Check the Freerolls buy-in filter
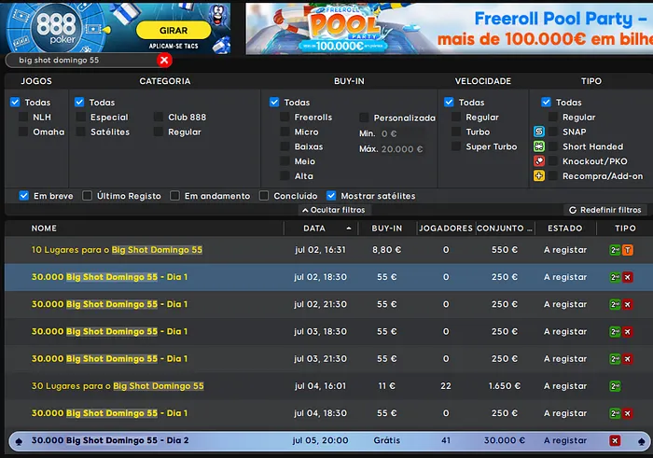653x458 pixels. (285, 117)
